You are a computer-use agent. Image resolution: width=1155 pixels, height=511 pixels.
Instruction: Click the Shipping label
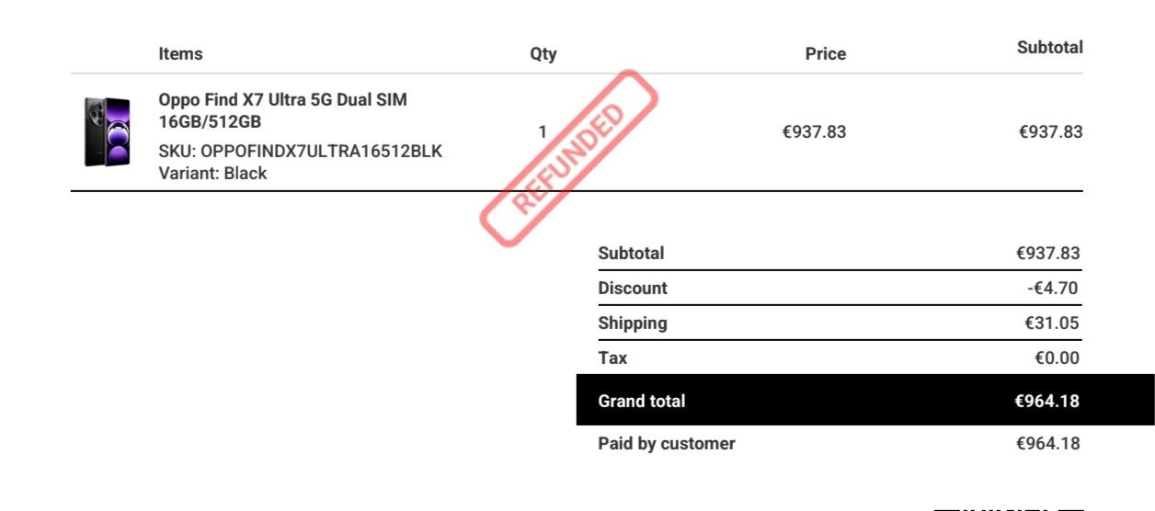633,324
